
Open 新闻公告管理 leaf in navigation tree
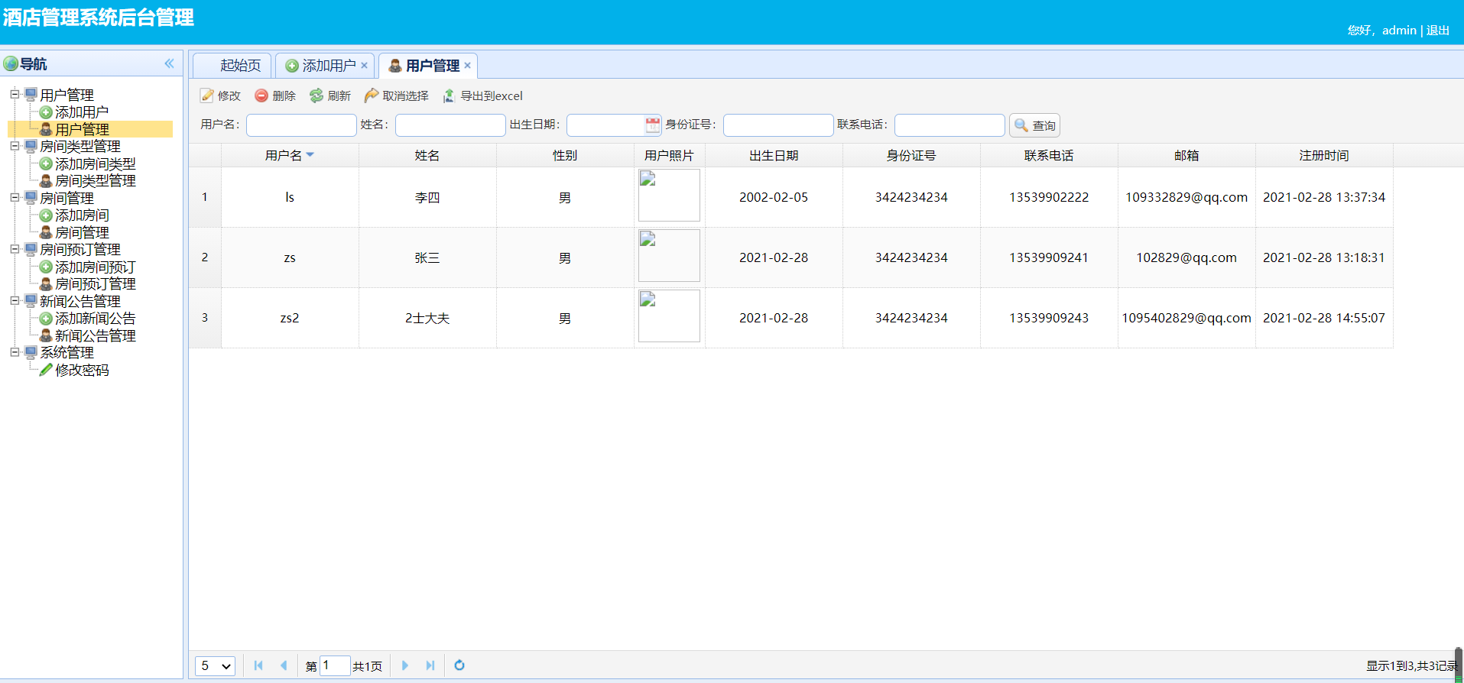[x=95, y=335]
